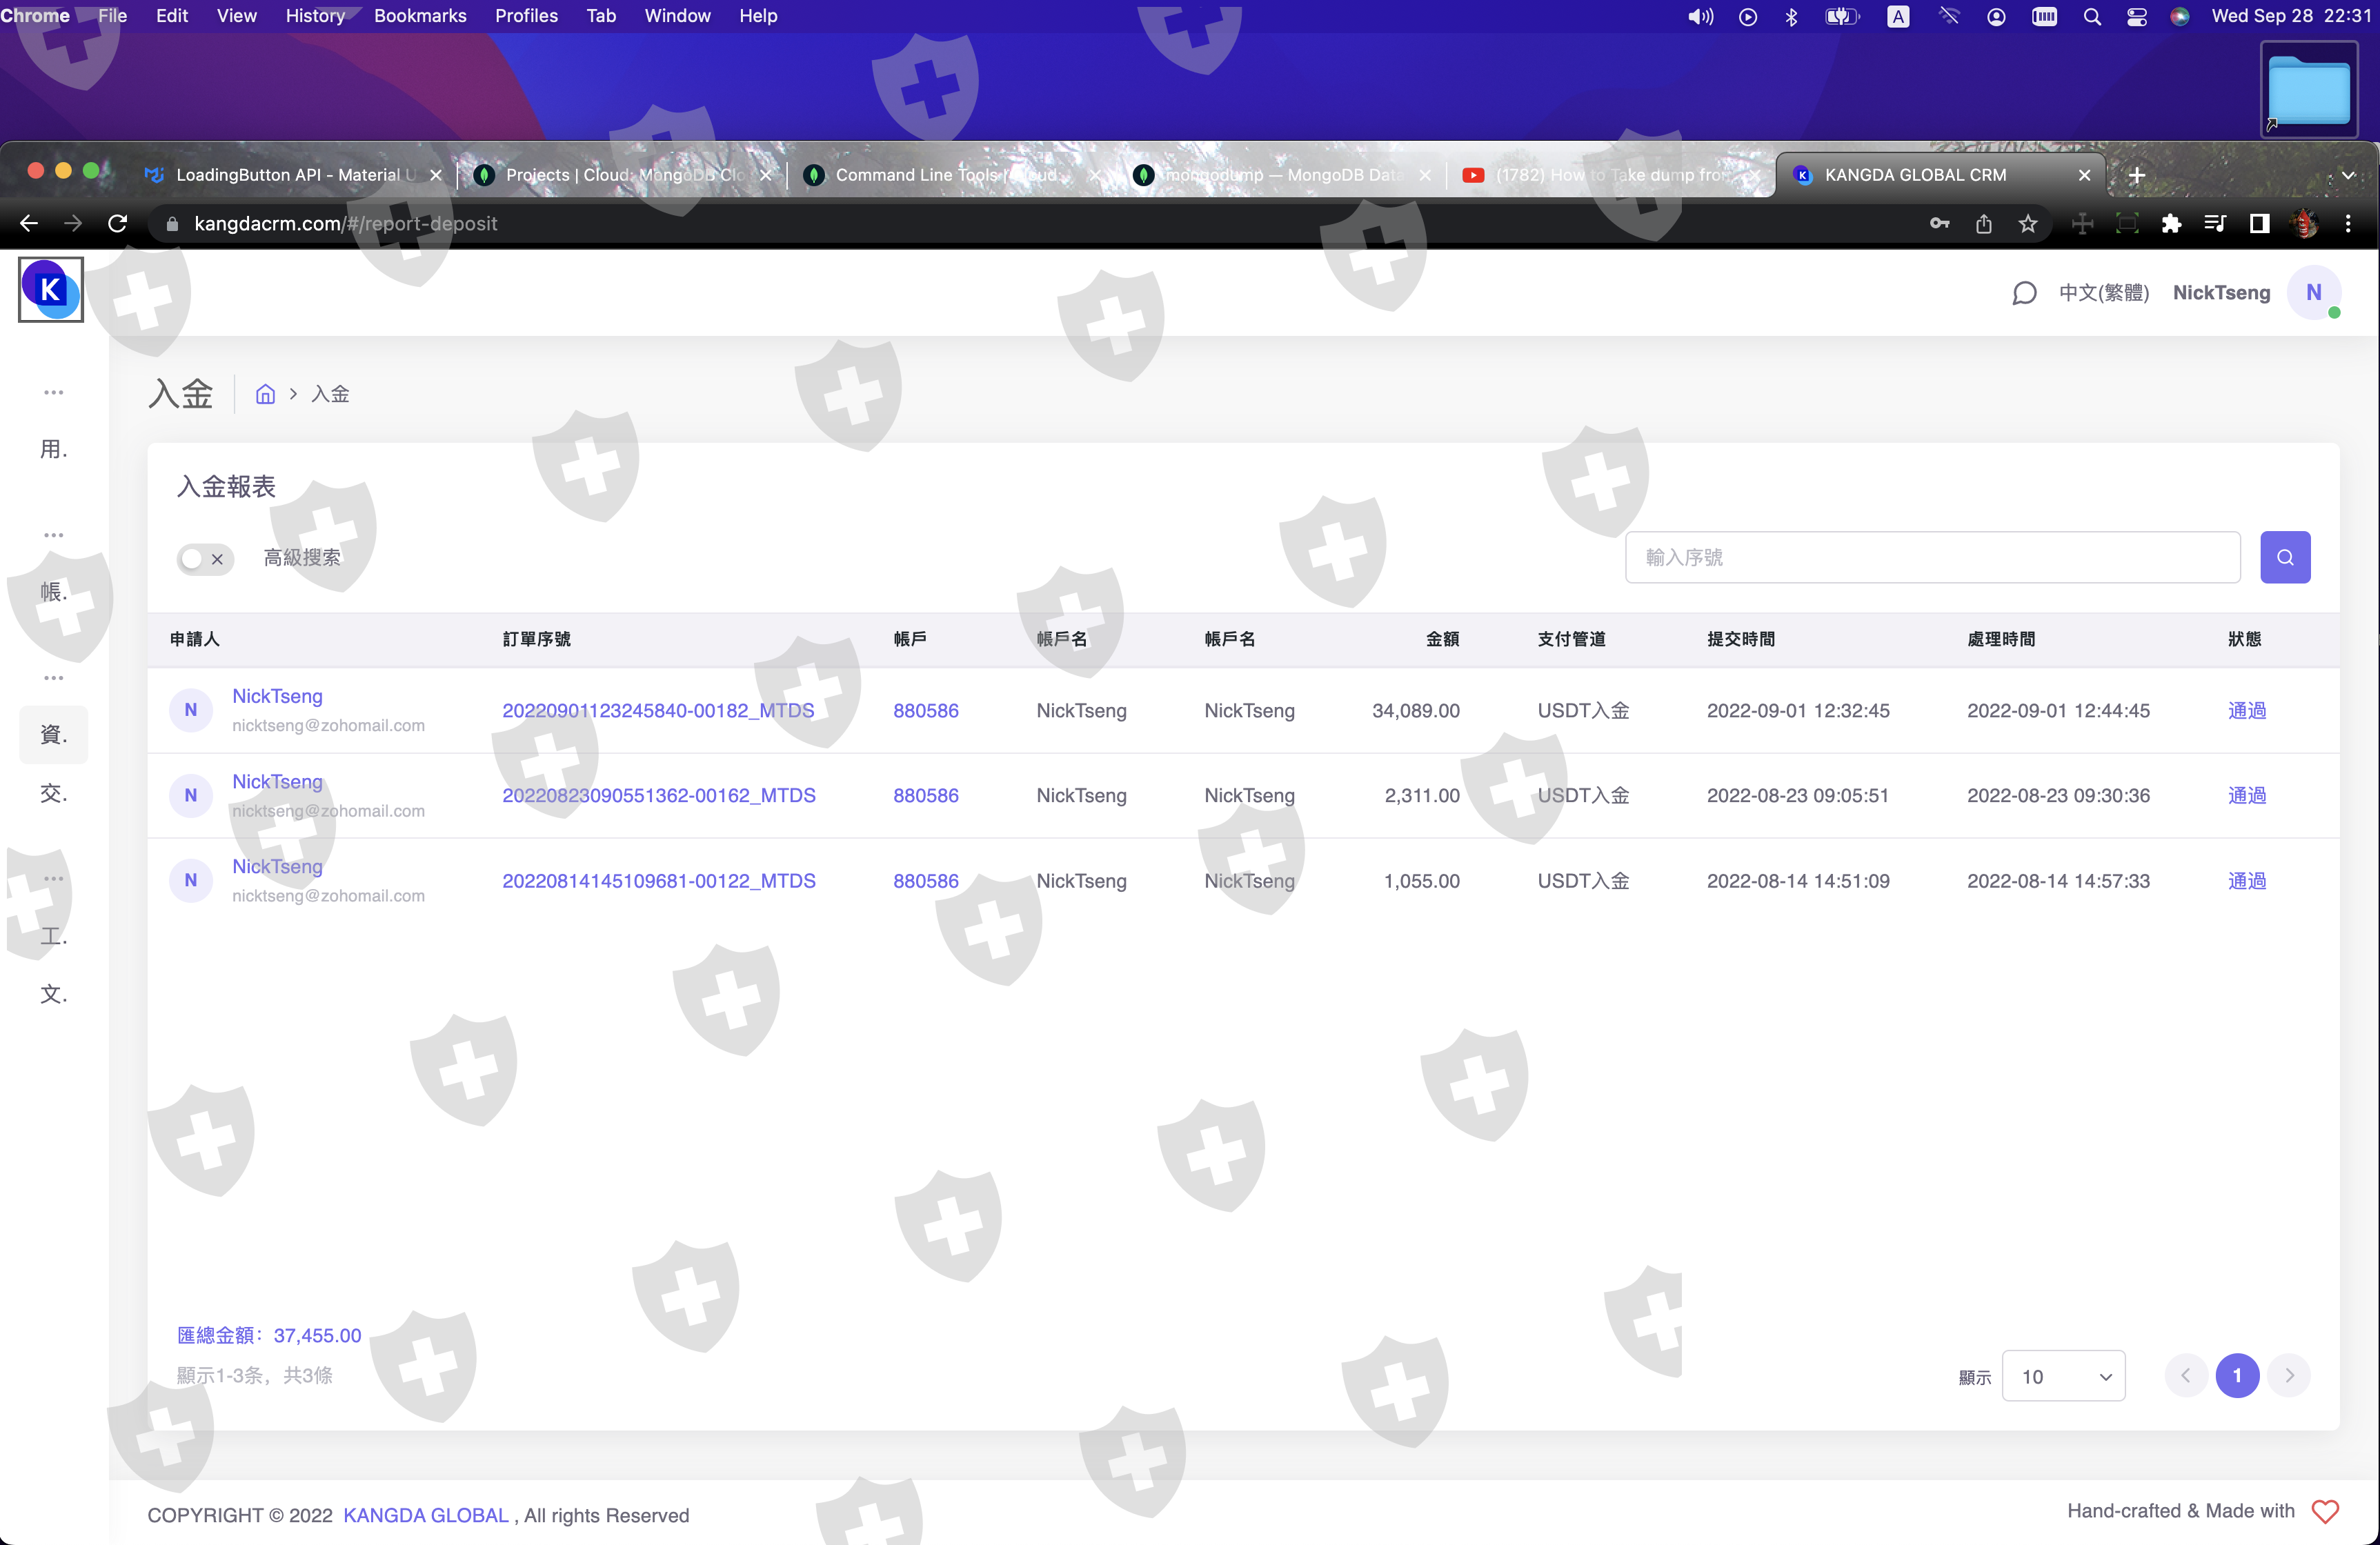Viewport: 2380px width, 1545px height.
Task: Click the share page icon in address bar
Action: [x=1983, y=224]
